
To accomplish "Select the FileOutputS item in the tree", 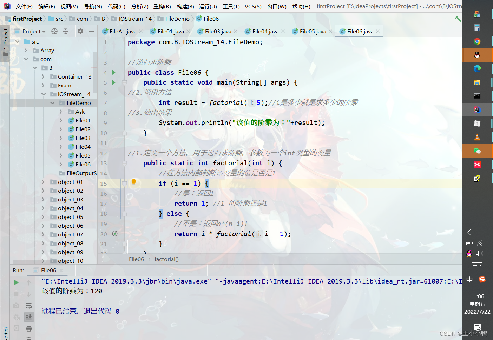I will [x=78, y=173].
